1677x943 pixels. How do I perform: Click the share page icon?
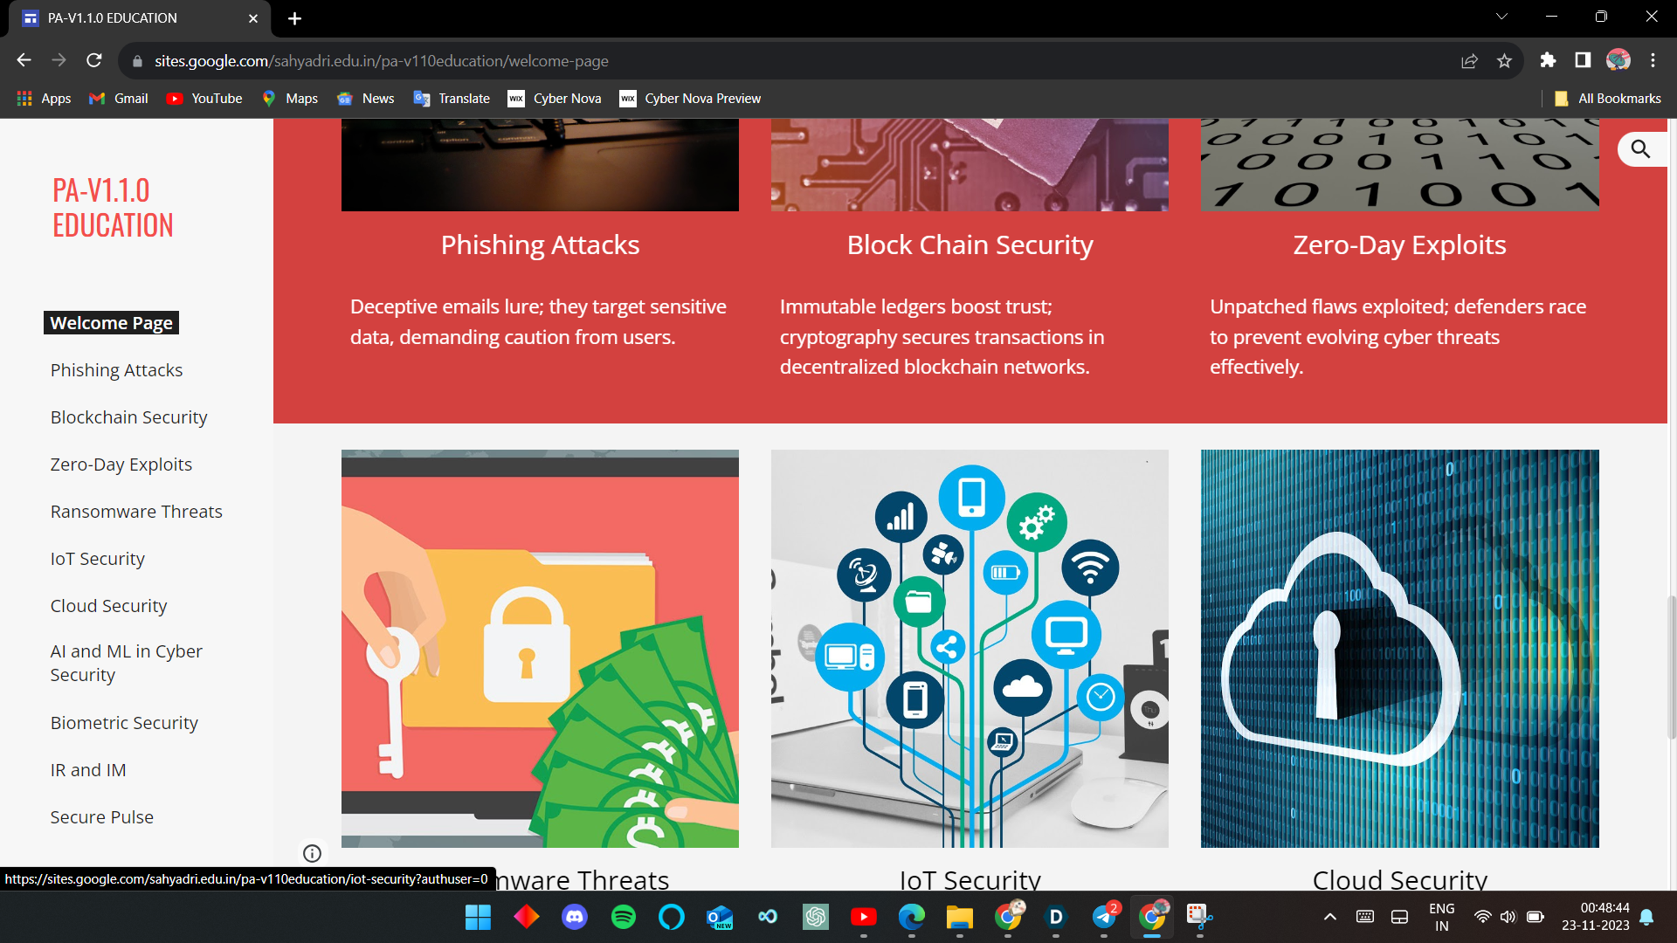click(1469, 61)
